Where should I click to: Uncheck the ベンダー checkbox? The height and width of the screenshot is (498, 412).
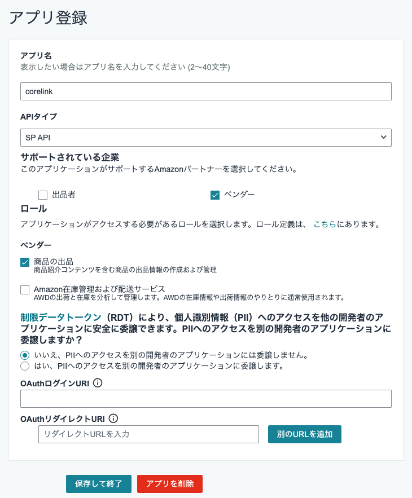click(215, 195)
